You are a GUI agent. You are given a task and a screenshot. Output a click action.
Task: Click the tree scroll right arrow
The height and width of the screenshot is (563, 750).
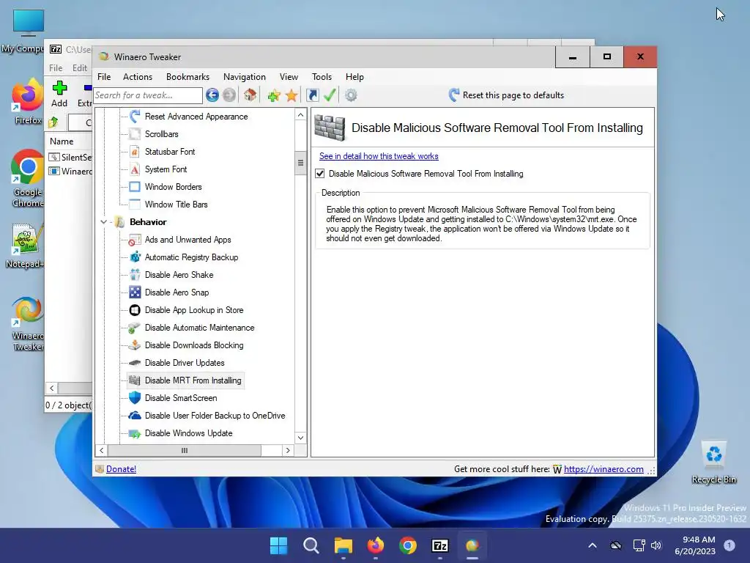click(288, 451)
